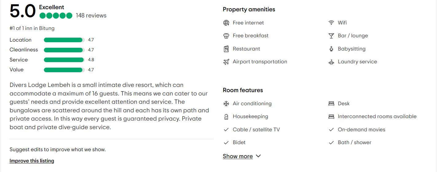Click the Babysitting icon
The height and width of the screenshot is (172, 437).
[331, 49]
